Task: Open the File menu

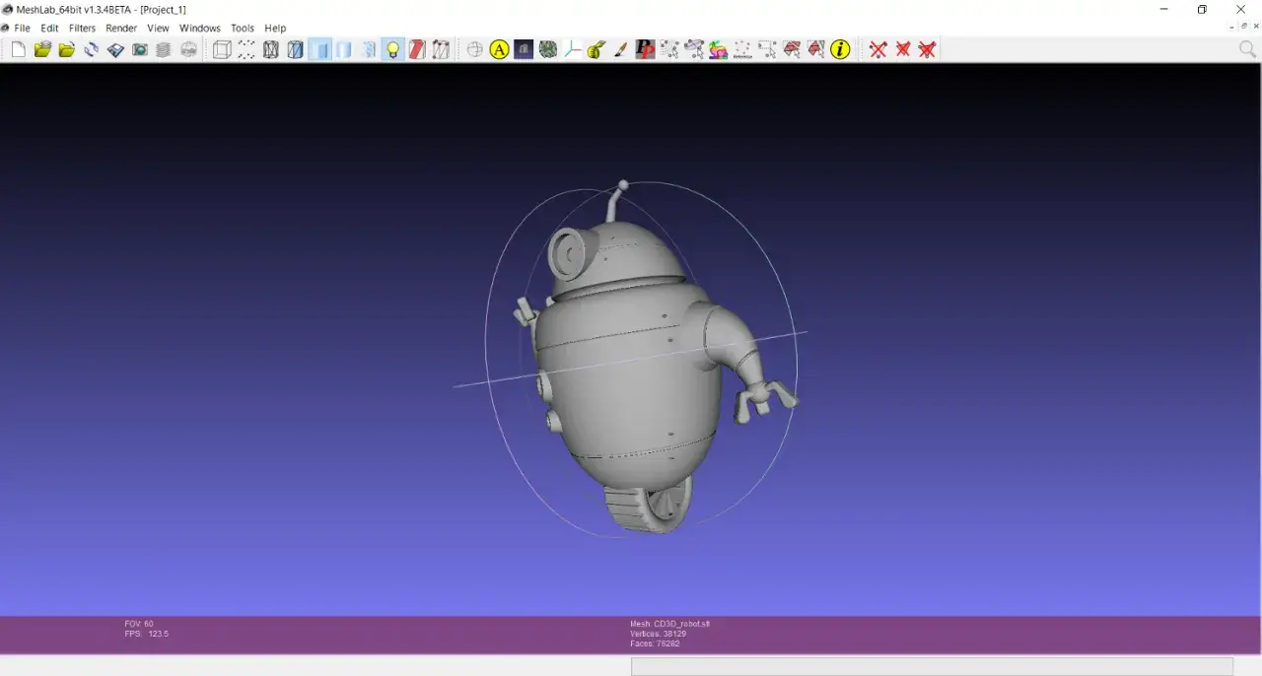Action: (22, 29)
